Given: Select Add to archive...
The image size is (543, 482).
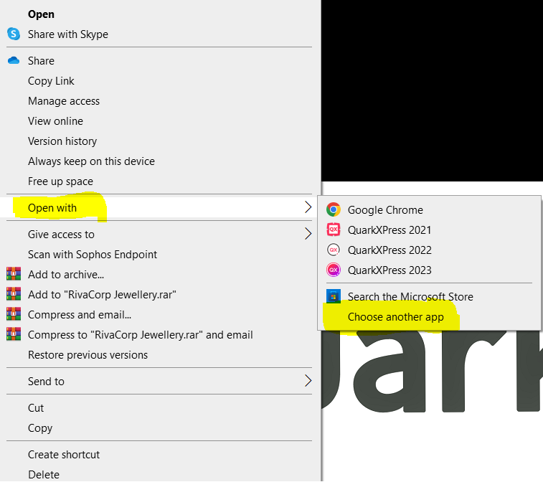Looking at the screenshot, I should click(159, 274).
